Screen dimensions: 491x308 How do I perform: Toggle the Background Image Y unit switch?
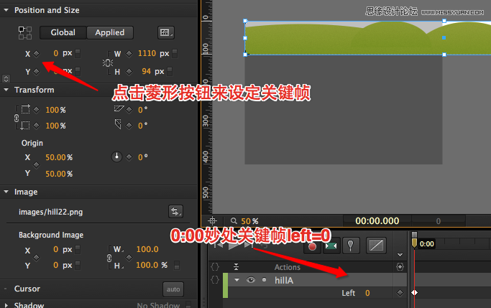[x=78, y=265]
